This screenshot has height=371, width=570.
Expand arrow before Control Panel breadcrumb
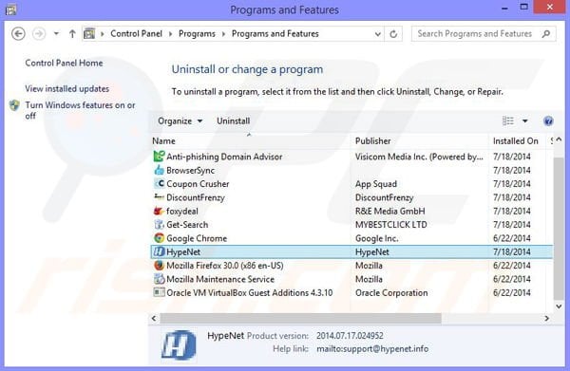click(103, 34)
